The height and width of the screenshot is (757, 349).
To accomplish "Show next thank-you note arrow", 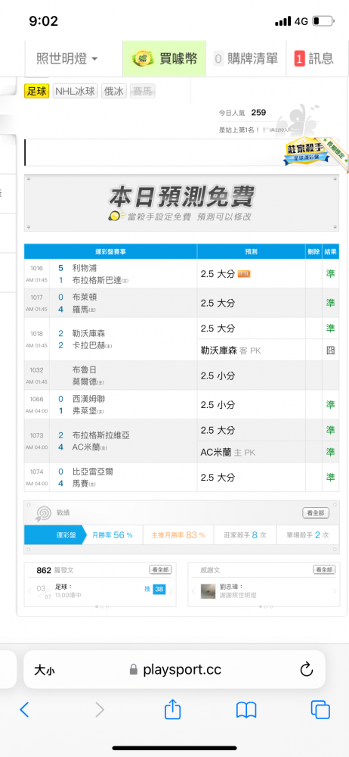I will 335,591.
